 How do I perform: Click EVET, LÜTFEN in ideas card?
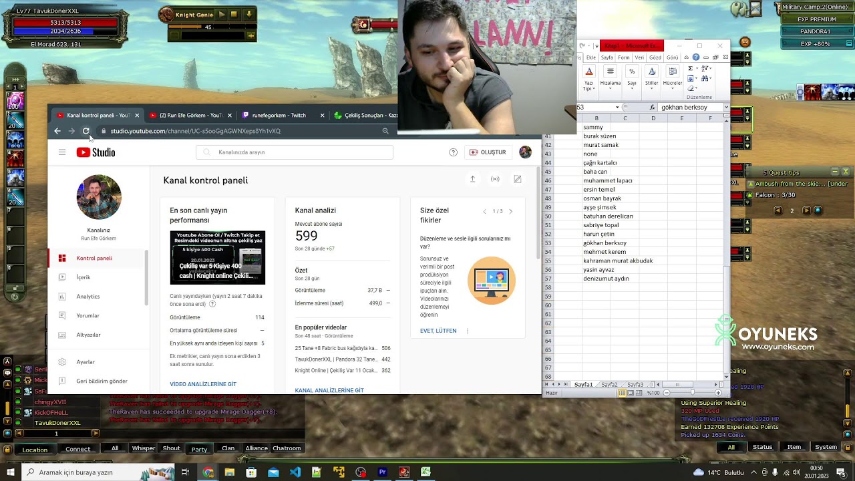438,331
